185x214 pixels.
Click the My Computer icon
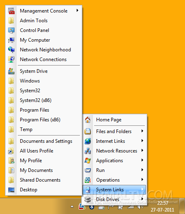(11, 40)
